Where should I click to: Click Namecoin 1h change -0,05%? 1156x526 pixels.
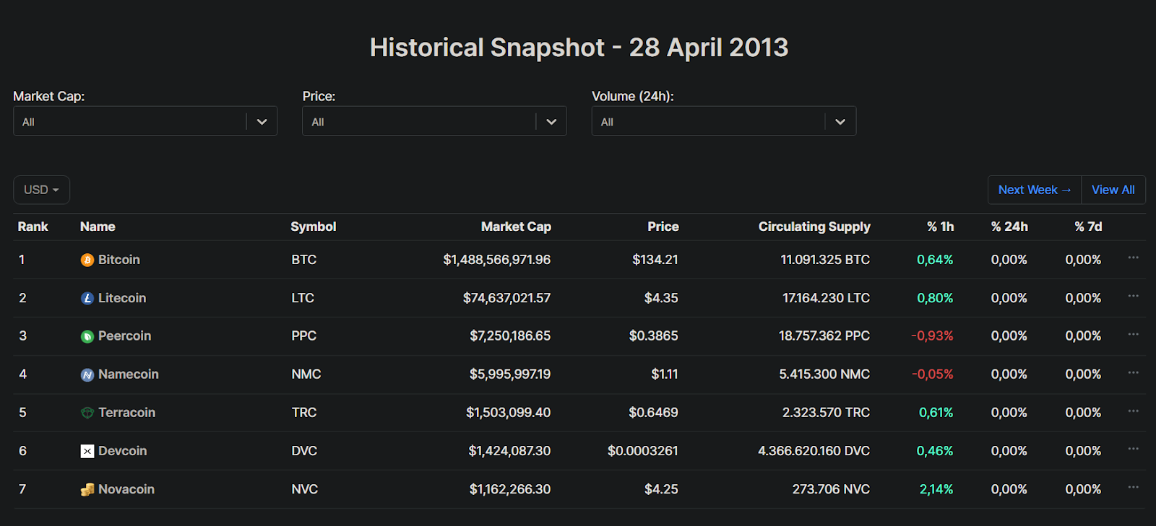[933, 374]
